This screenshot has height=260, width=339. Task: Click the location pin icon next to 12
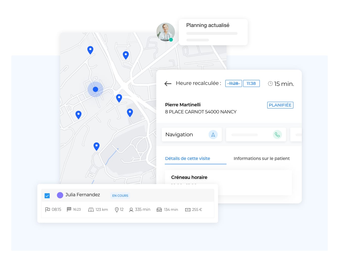coord(117,210)
